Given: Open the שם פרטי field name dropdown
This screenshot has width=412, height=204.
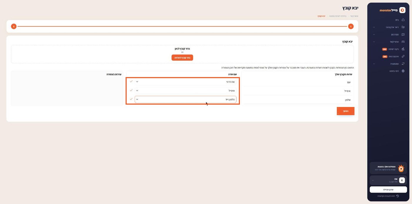Looking at the screenshot, I should pos(185,82).
